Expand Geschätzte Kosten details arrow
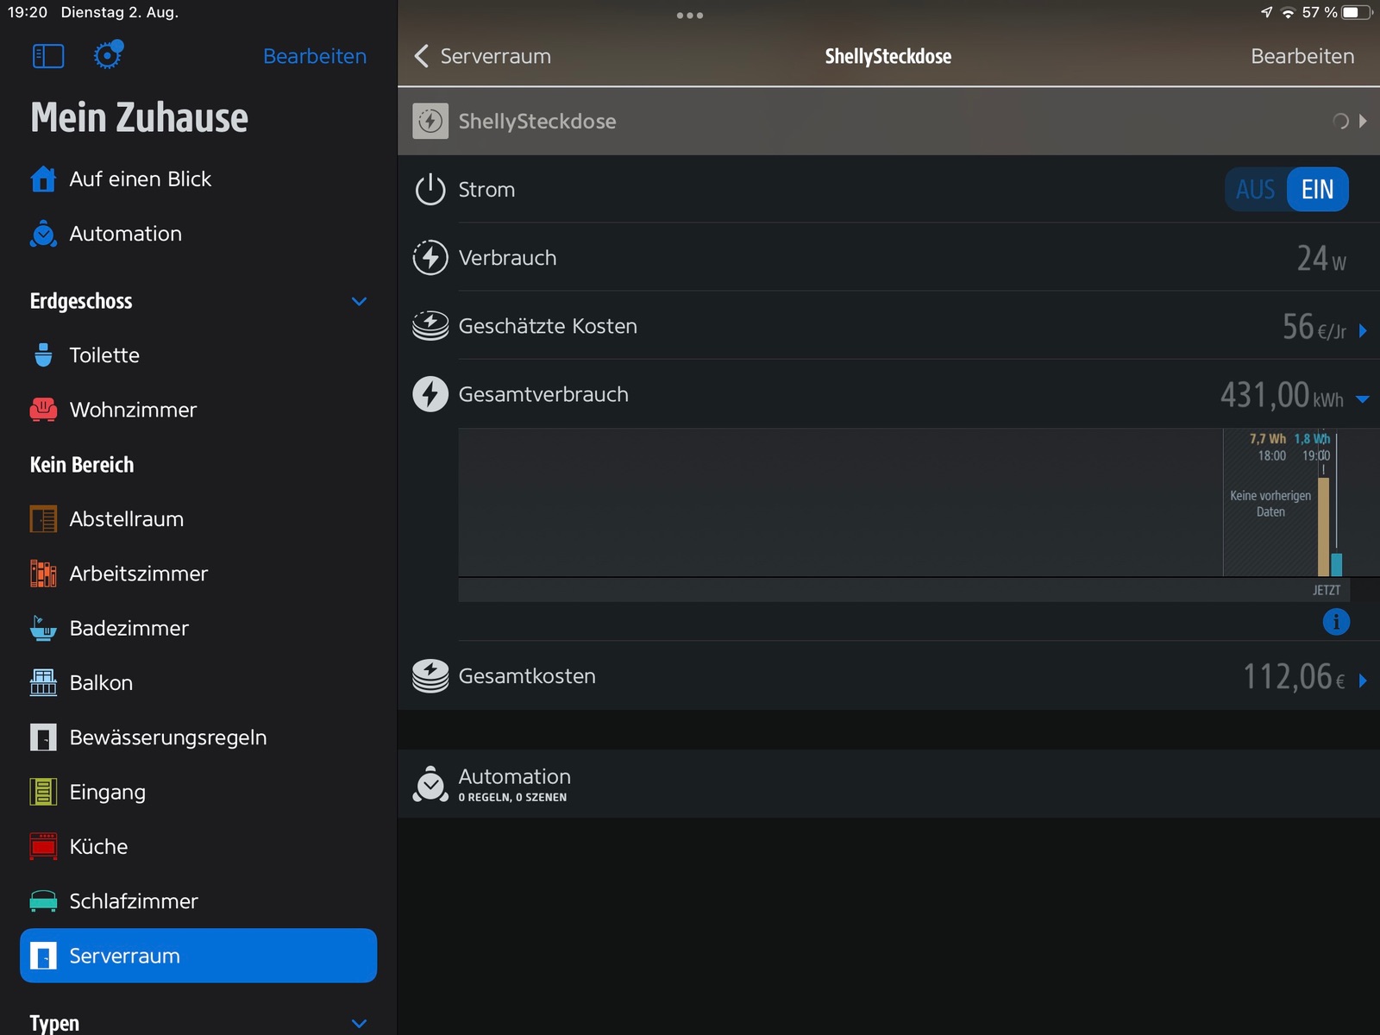This screenshot has height=1035, width=1380. click(x=1363, y=330)
